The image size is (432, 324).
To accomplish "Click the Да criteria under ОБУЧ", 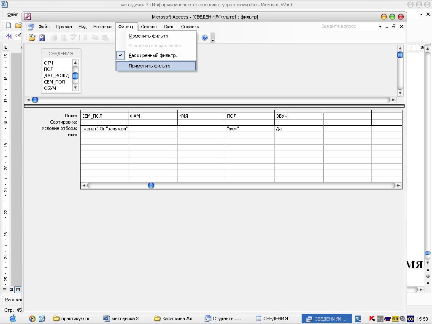I will (x=298, y=129).
